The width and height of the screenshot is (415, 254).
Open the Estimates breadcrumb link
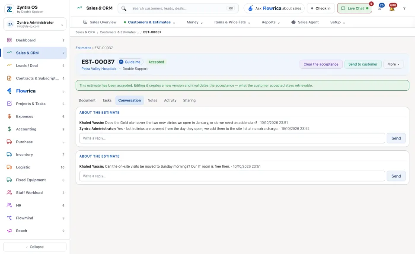click(x=83, y=48)
